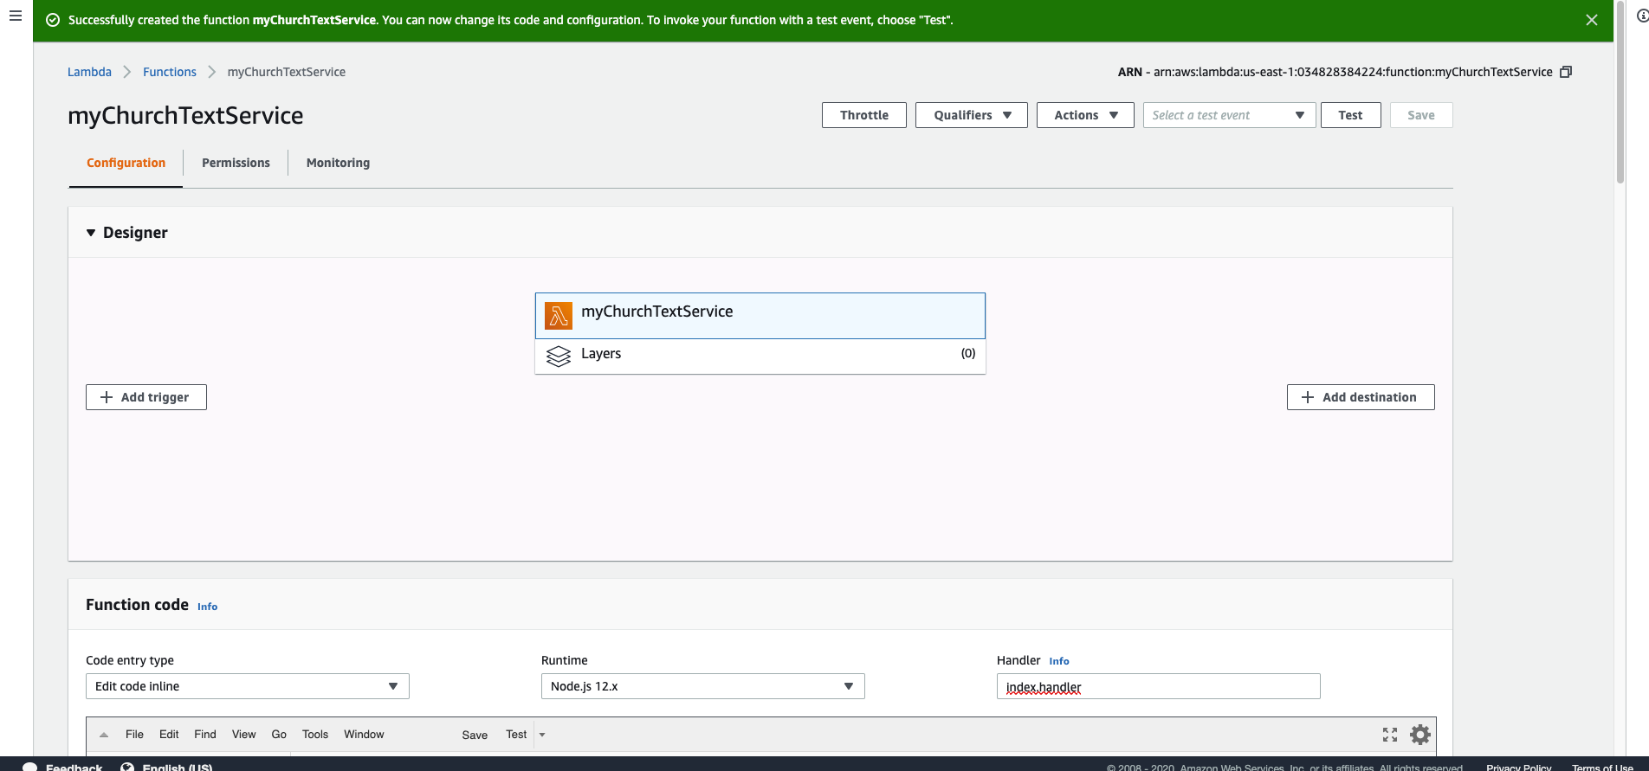Open the editor Edit menu
The image size is (1649, 771).
point(169,735)
